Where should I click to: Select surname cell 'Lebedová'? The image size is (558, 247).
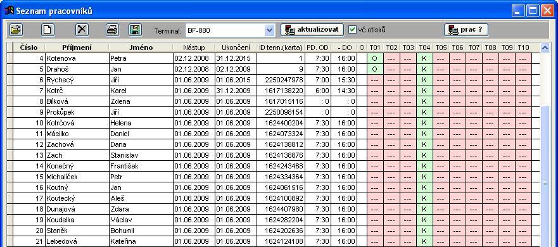click(x=77, y=241)
